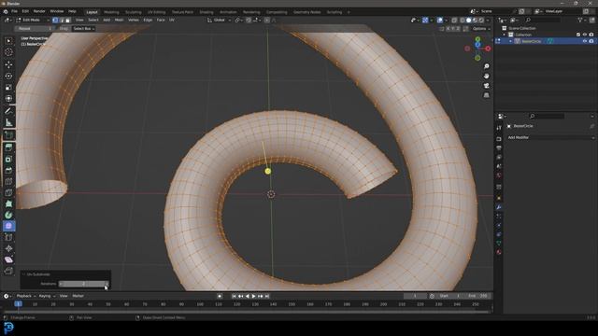The height and width of the screenshot is (336, 598).
Task: Expand viewport shading options arrow
Action: tap(488, 21)
